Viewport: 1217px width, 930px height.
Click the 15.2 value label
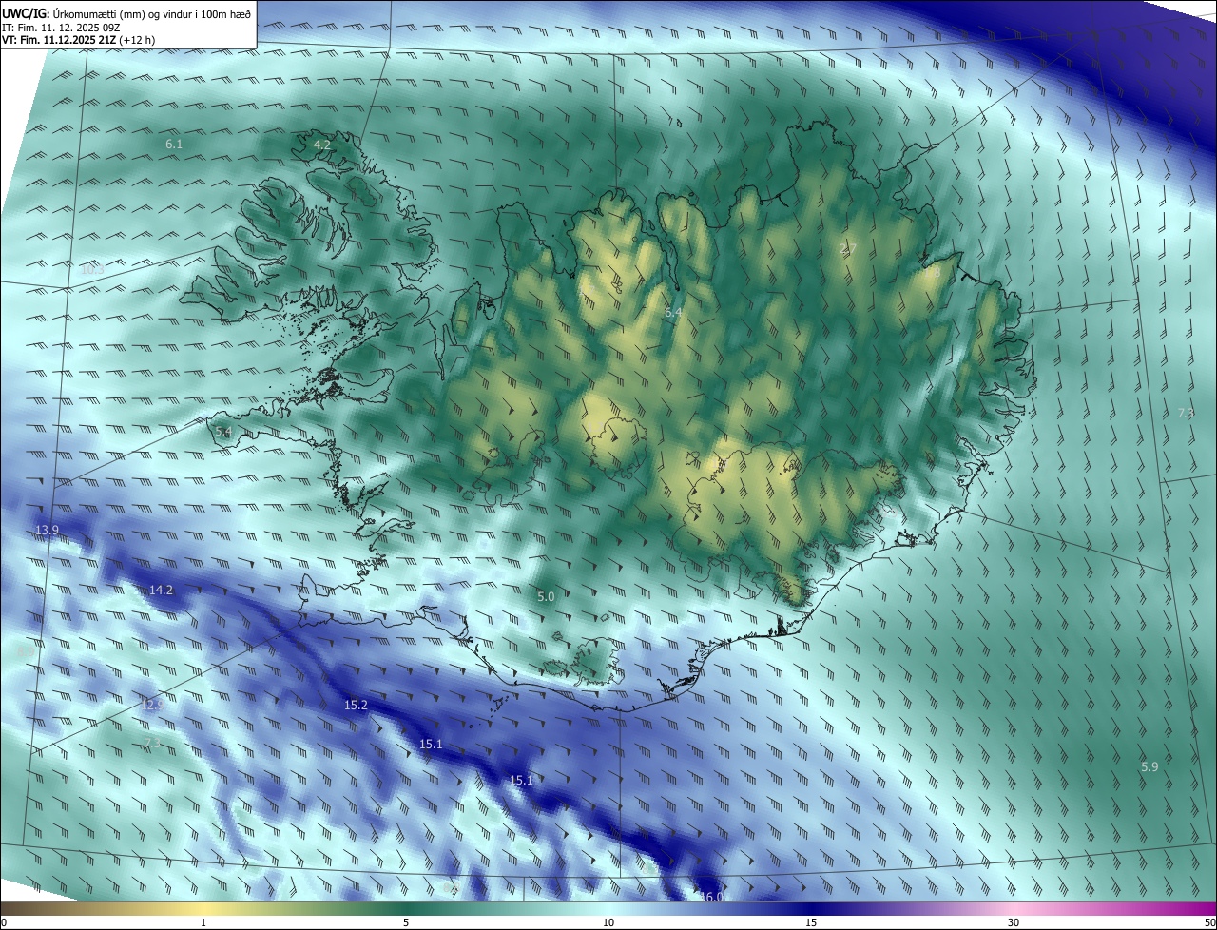(x=356, y=706)
